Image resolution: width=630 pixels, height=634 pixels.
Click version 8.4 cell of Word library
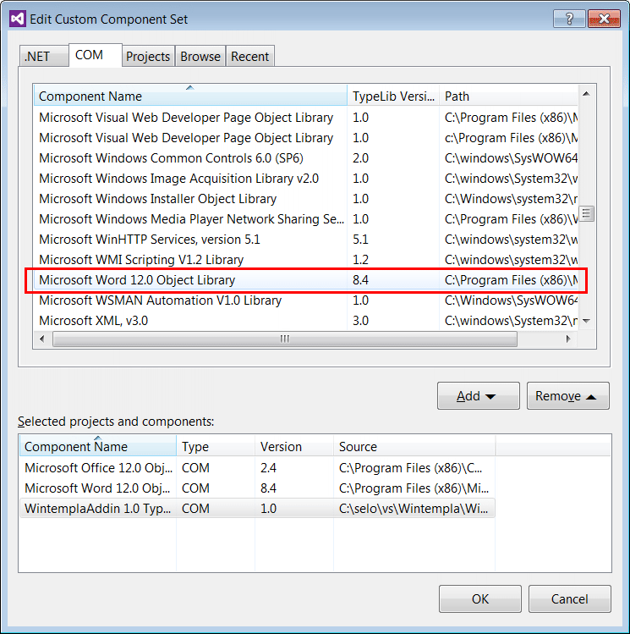point(360,280)
